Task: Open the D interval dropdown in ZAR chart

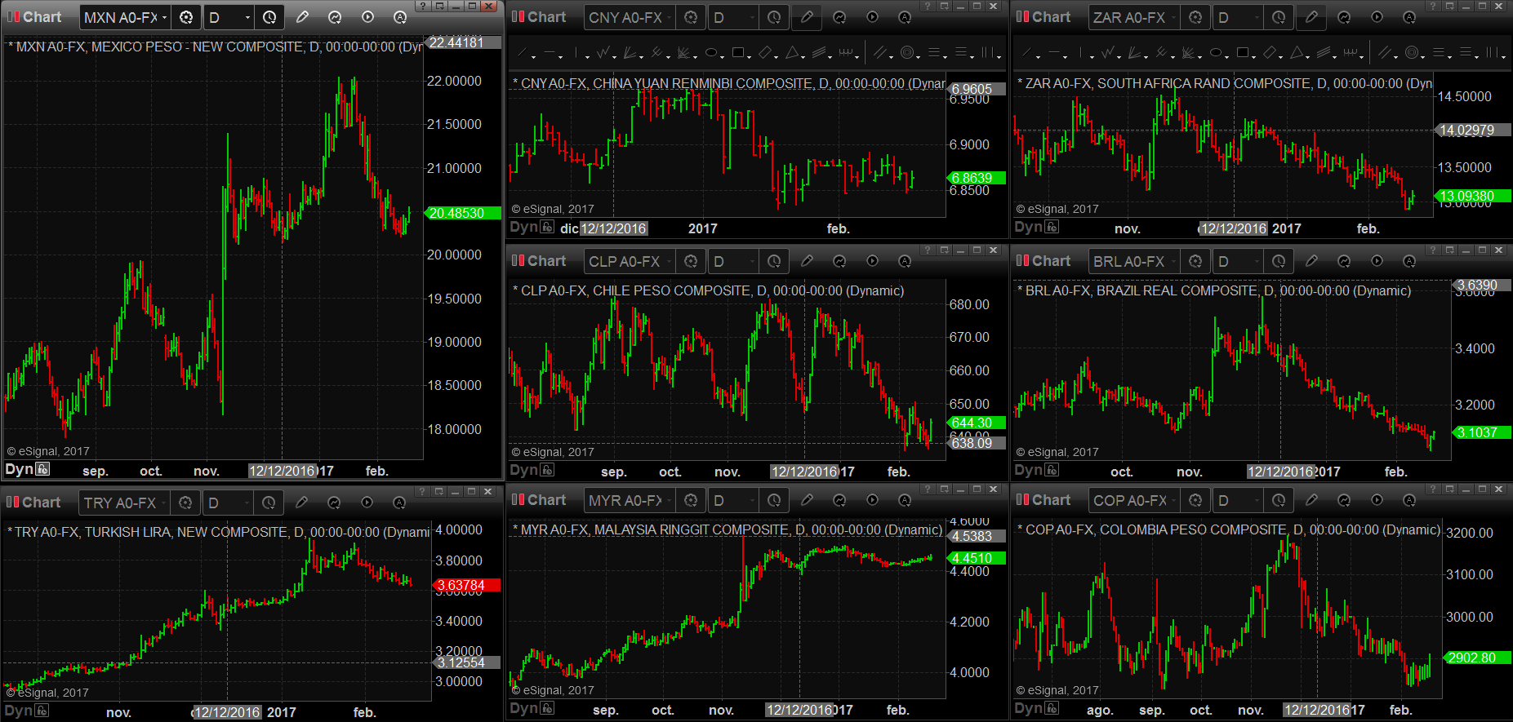Action: [1256, 17]
